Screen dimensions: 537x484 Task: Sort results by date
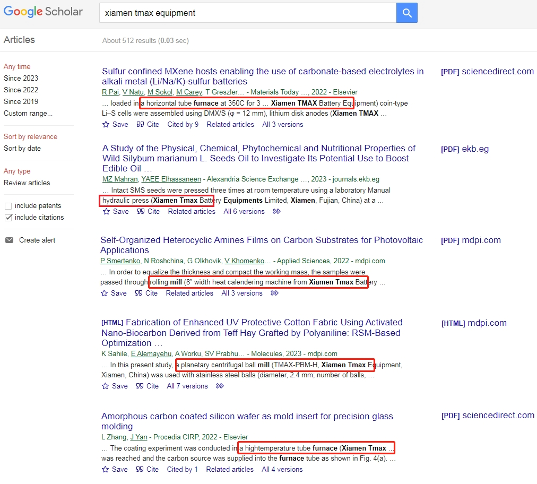pyautogui.click(x=22, y=148)
